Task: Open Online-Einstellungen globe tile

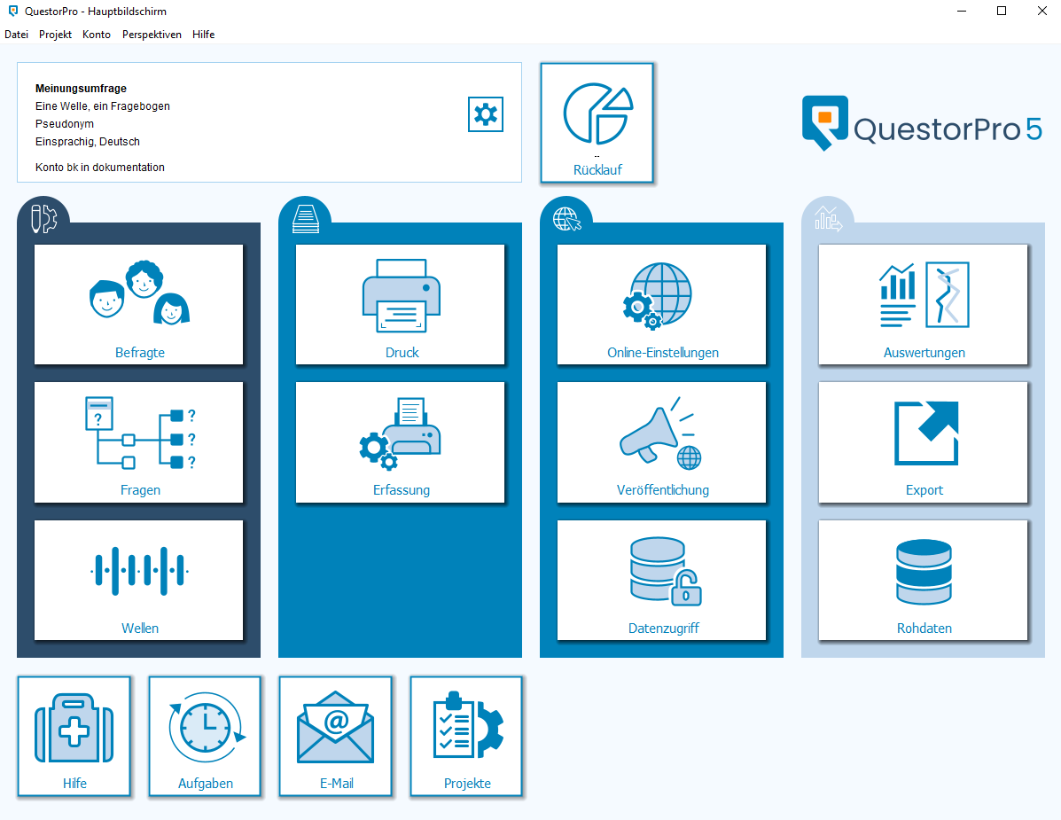Action: pyautogui.click(x=662, y=304)
